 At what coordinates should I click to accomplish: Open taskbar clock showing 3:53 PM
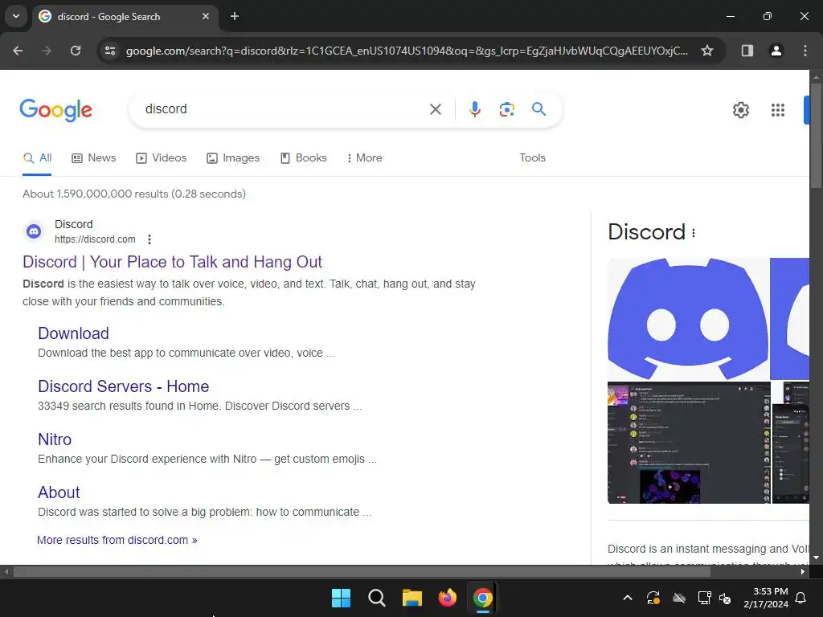point(766,598)
